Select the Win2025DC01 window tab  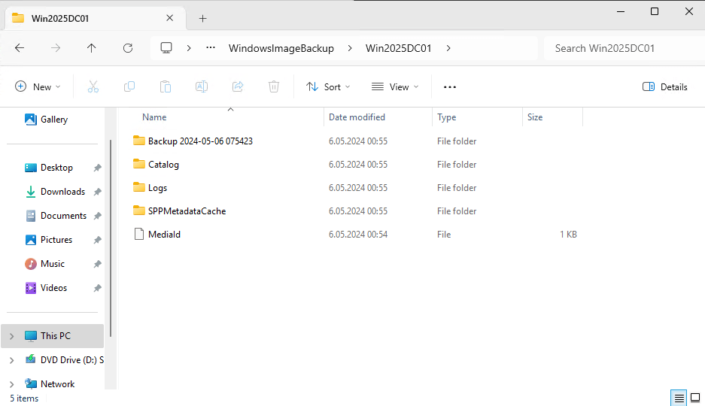click(89, 18)
